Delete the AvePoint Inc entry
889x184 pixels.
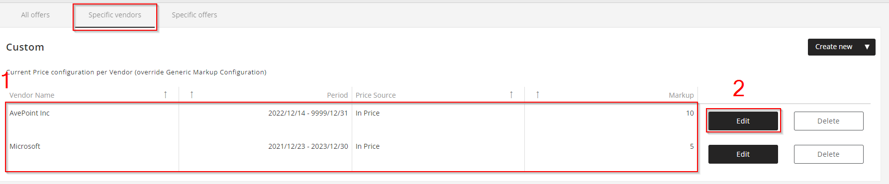tap(828, 121)
